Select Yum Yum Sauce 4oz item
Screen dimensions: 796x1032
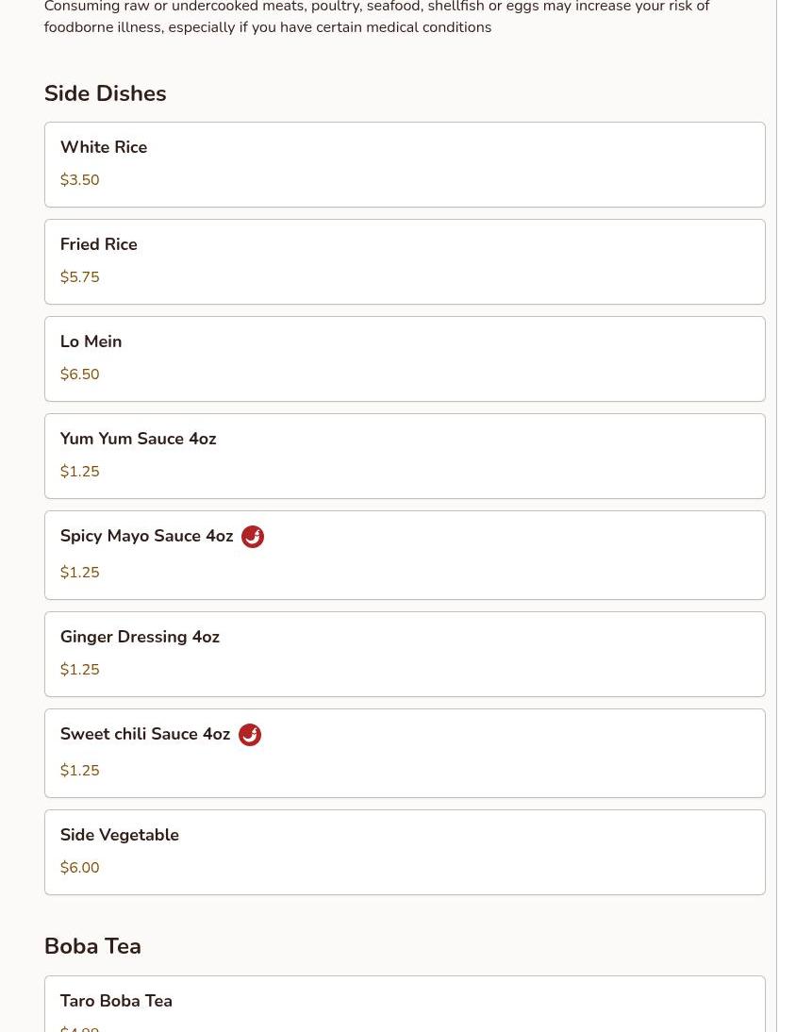pyautogui.click(x=405, y=457)
